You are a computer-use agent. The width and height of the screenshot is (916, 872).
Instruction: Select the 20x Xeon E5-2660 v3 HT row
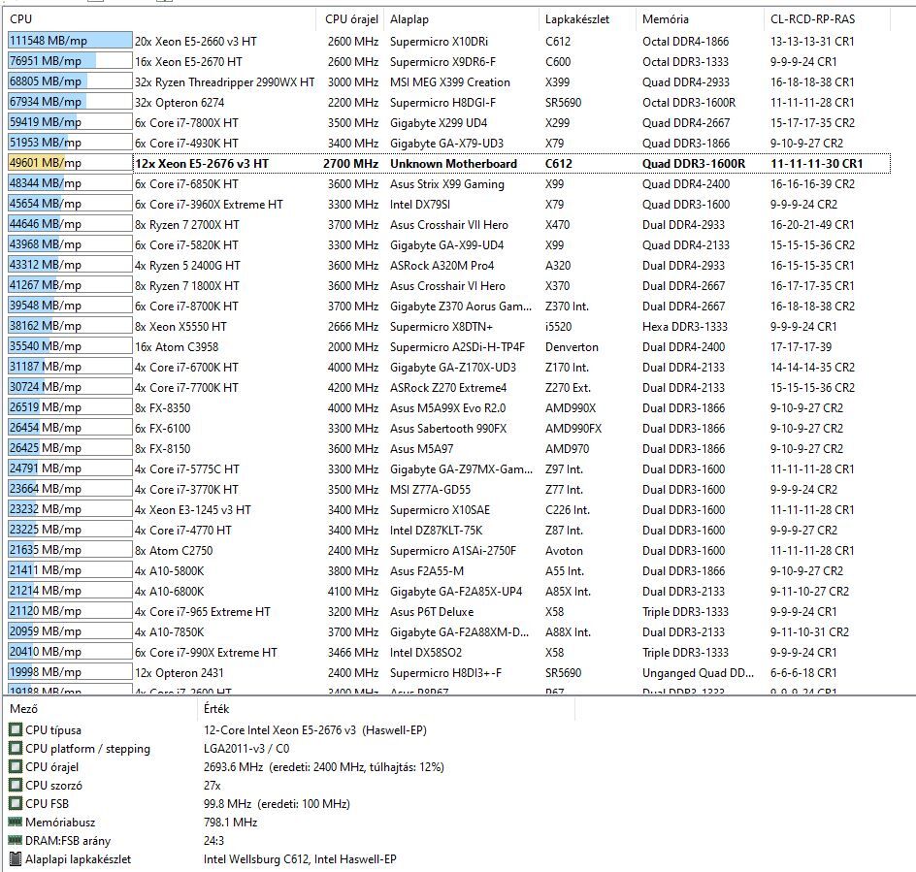click(x=448, y=41)
